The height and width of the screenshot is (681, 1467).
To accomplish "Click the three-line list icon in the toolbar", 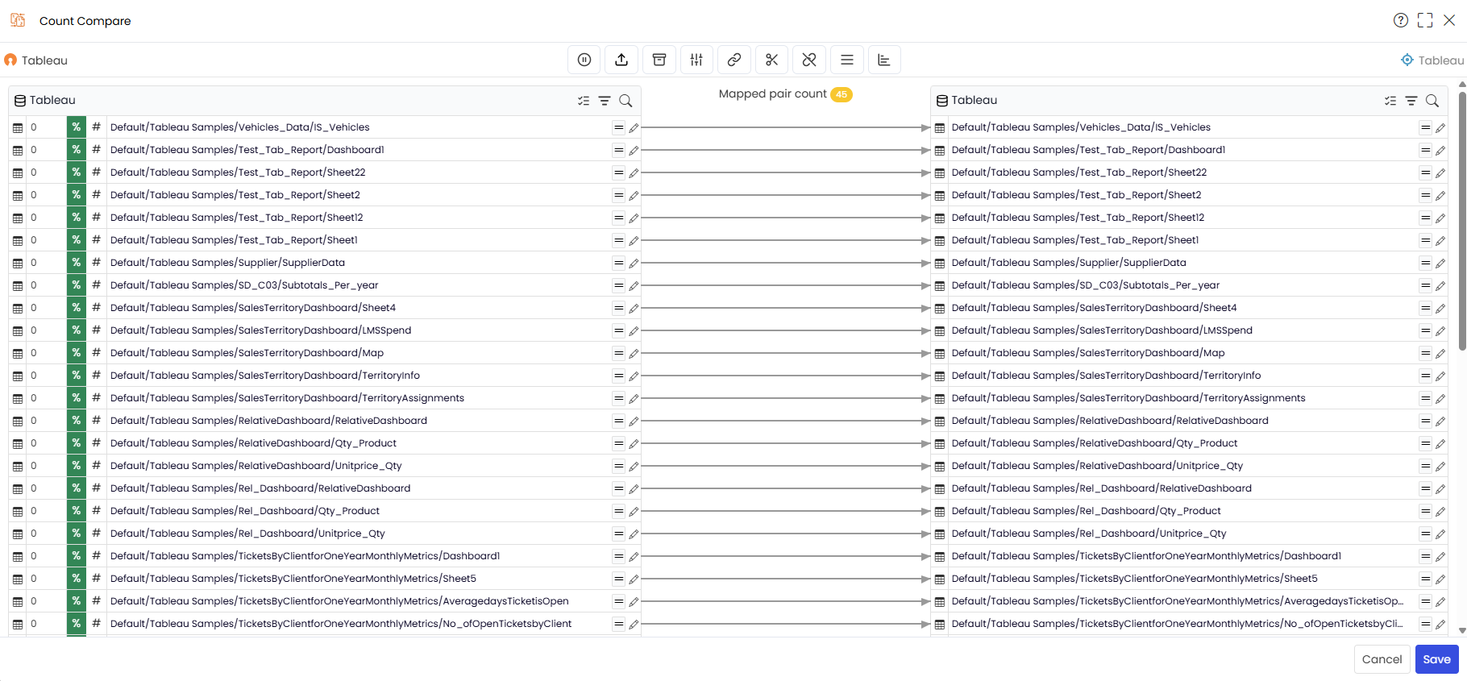I will (x=847, y=60).
